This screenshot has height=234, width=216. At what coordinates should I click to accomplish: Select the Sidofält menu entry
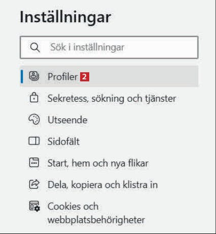pyautogui.click(x=109, y=141)
